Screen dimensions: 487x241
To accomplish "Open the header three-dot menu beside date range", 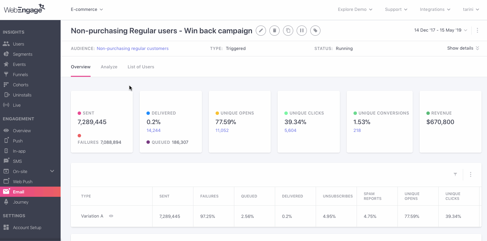I will pos(477,30).
